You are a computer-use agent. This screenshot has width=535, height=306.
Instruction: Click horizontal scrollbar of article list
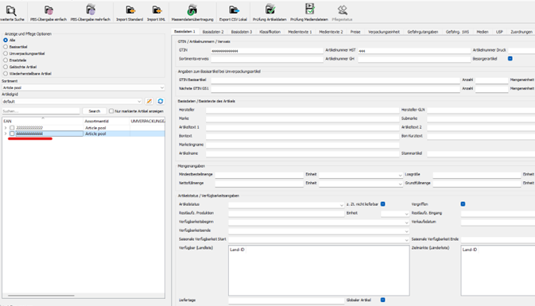pos(41,296)
